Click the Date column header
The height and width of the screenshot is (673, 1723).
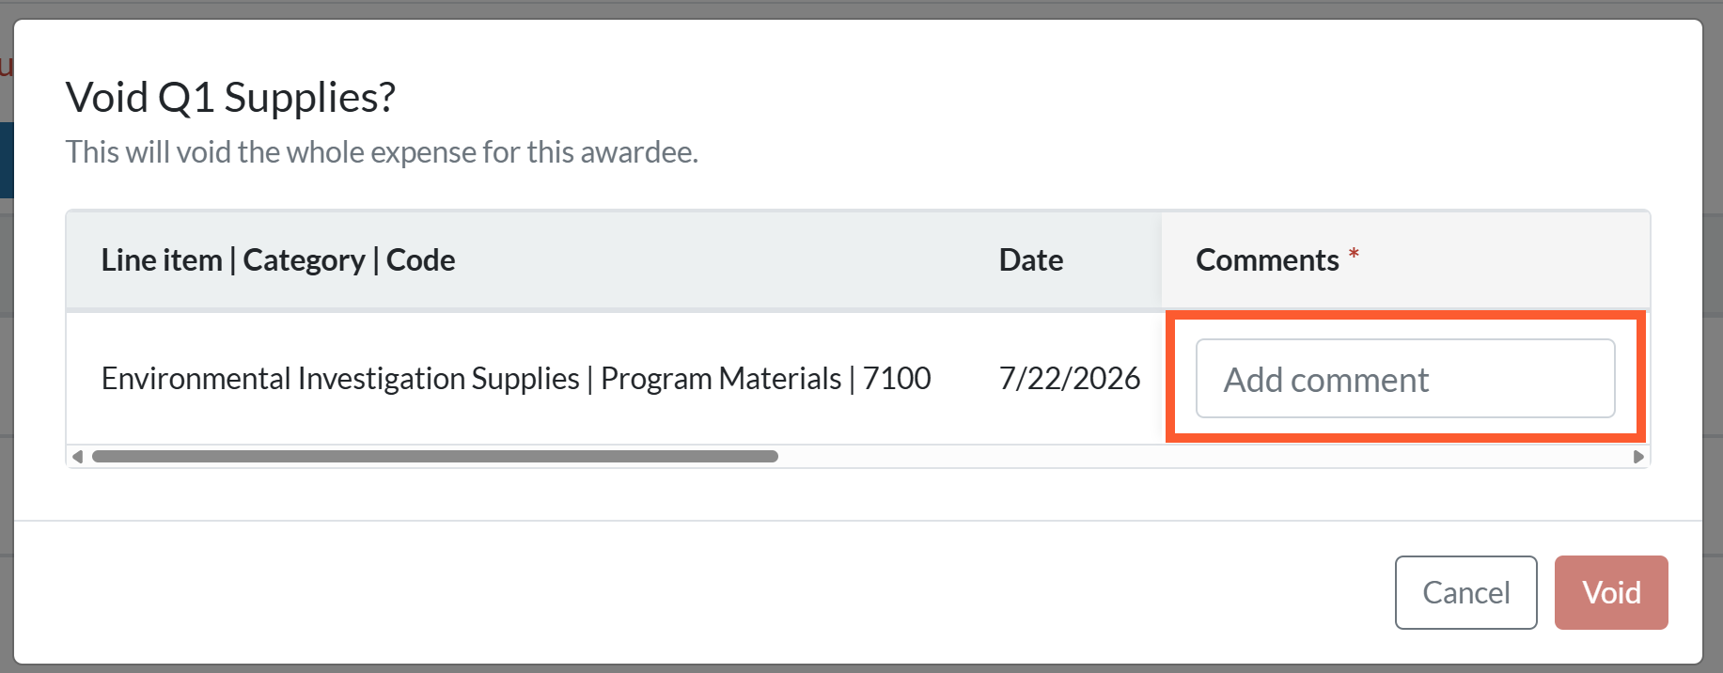pyautogui.click(x=1031, y=260)
